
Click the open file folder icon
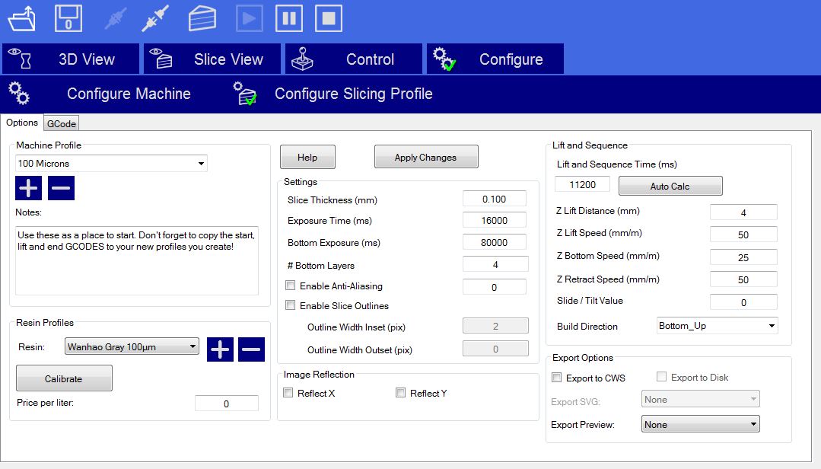pos(21,18)
